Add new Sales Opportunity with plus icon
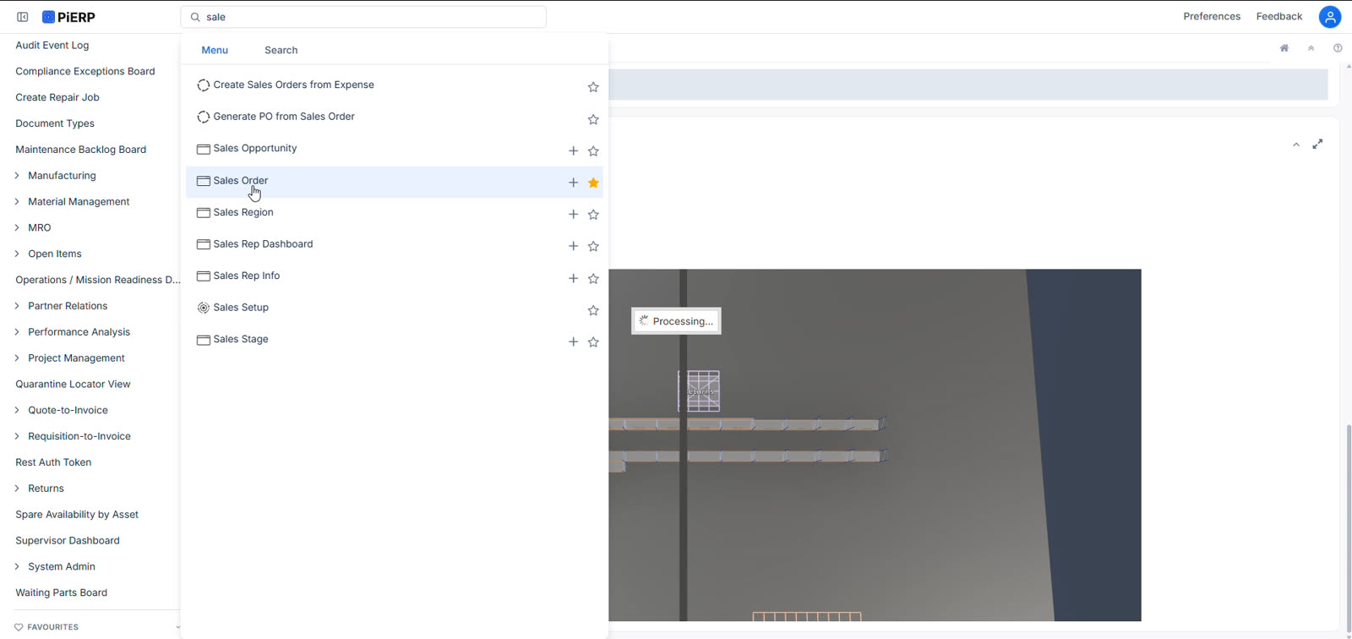 573,150
